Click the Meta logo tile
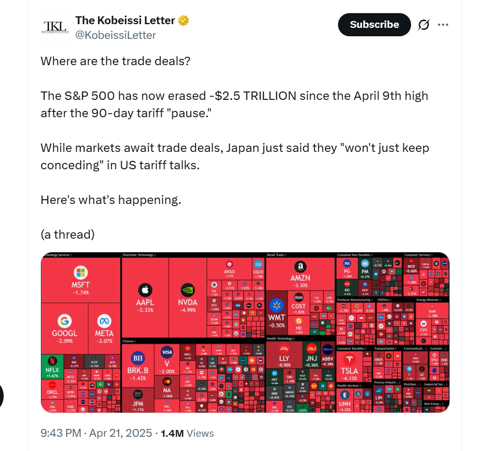 104,321
